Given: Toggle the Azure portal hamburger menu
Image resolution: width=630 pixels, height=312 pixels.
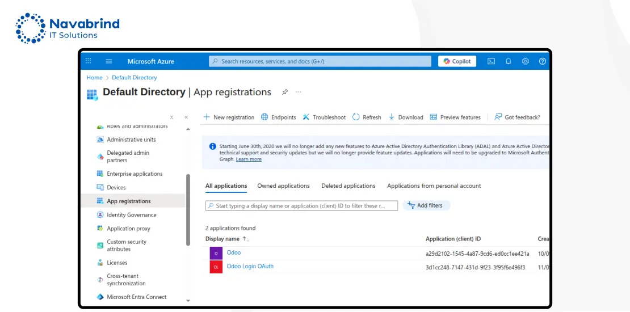Looking at the screenshot, I should point(109,61).
